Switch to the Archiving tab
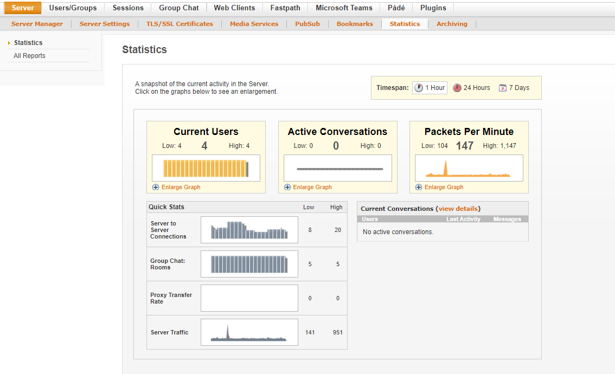Screen dimensions: 615x374 click(x=452, y=24)
